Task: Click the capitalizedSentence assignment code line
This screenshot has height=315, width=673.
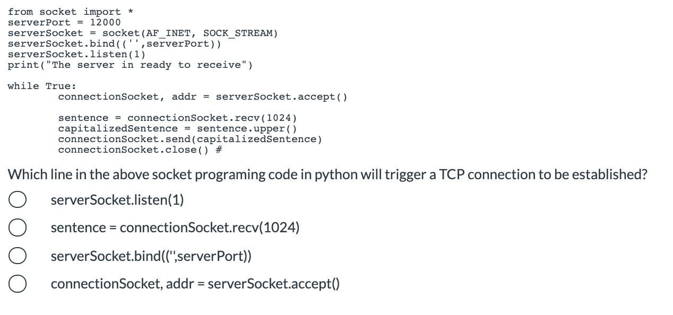Action: point(177,128)
